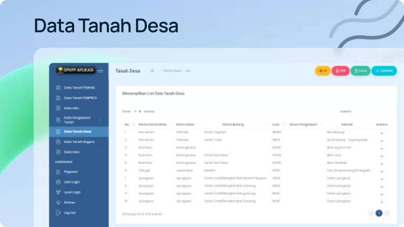404x227 pixels.
Task: Click 'Tanah Tegalan' cell in row 1
Action: [x=215, y=132]
